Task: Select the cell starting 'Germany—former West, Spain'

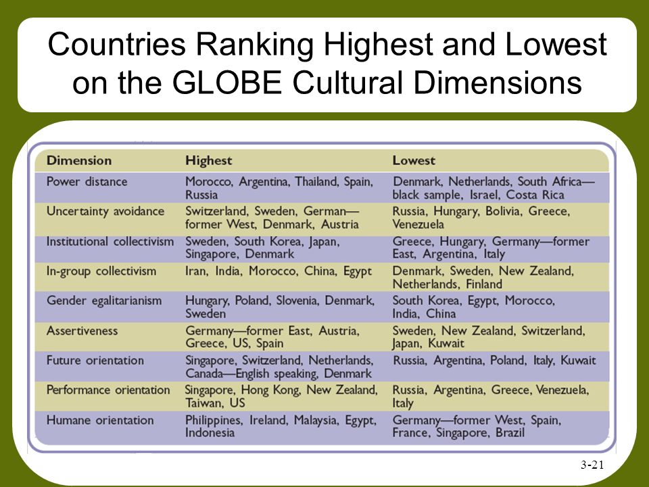Action: pos(477,427)
